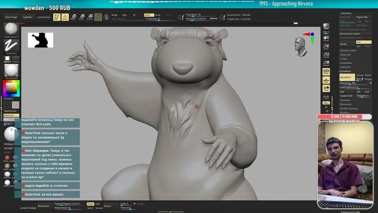Enable the Zadd mode
Viewport: 378px width, 213px height.
pyautogui.click(x=149, y=15)
